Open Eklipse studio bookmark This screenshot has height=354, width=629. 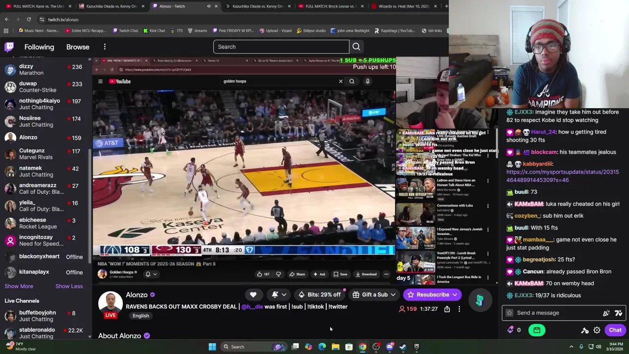tap(311, 30)
